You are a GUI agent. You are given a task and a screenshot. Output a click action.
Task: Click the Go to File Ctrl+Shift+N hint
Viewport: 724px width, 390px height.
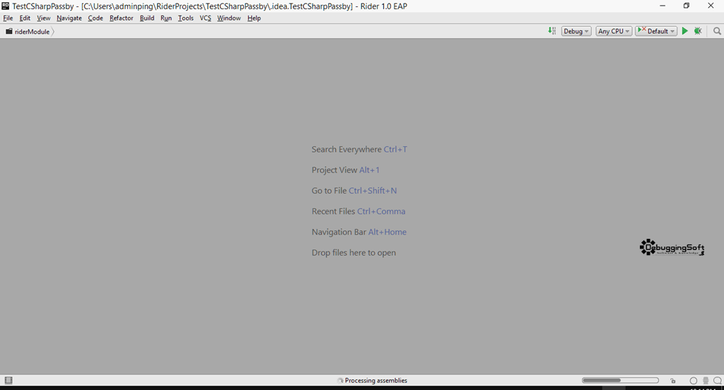tap(354, 191)
